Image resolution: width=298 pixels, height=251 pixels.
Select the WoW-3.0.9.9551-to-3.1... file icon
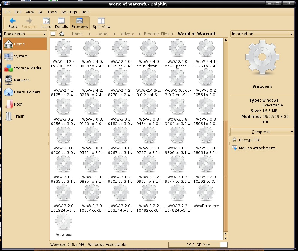(x=92, y=135)
